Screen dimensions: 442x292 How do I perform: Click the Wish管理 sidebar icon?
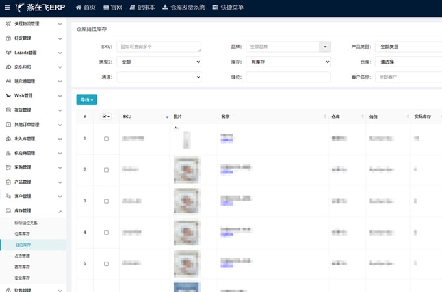[x=8, y=95]
